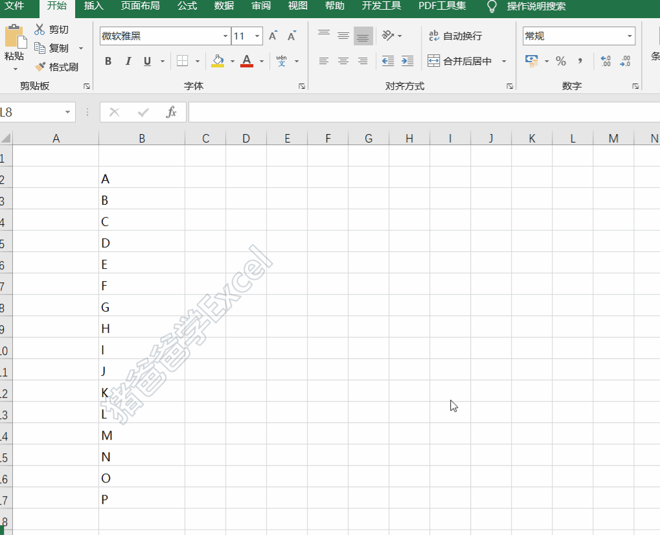This screenshot has height=535, width=660.
Task: Apply fill color paint bucket
Action: pos(218,61)
